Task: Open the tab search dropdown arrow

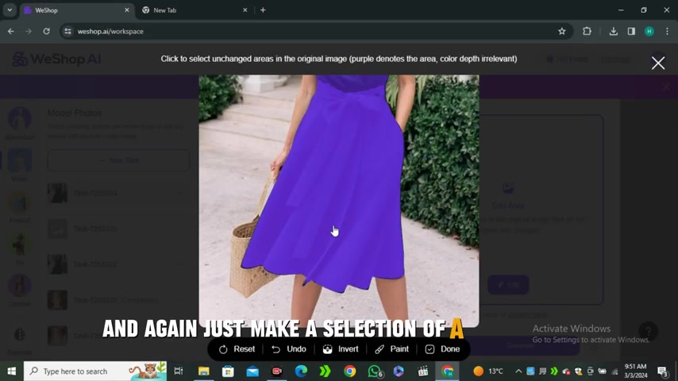Action: [10, 10]
